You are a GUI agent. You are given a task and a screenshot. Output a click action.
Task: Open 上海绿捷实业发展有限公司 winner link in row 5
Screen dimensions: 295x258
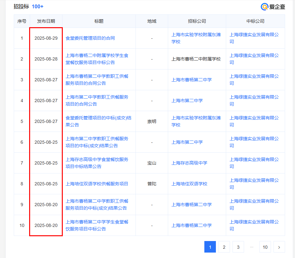tap(254, 121)
